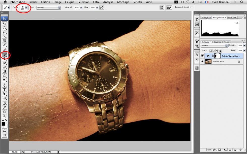Select the Crop tool
The width and height of the screenshot is (247, 154).
pyautogui.click(x=5, y=41)
